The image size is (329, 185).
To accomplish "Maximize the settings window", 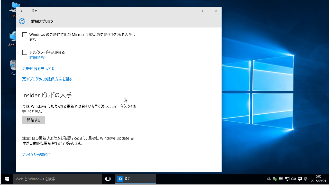I will coord(204,11).
